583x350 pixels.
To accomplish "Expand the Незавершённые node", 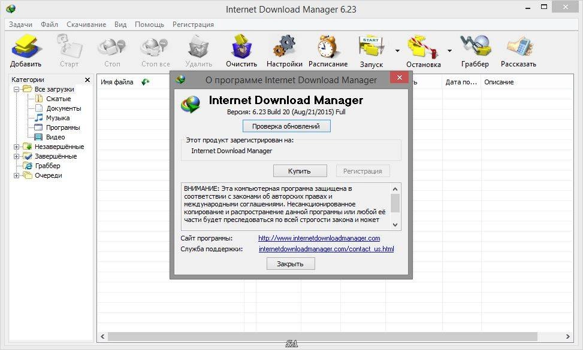I will point(16,147).
